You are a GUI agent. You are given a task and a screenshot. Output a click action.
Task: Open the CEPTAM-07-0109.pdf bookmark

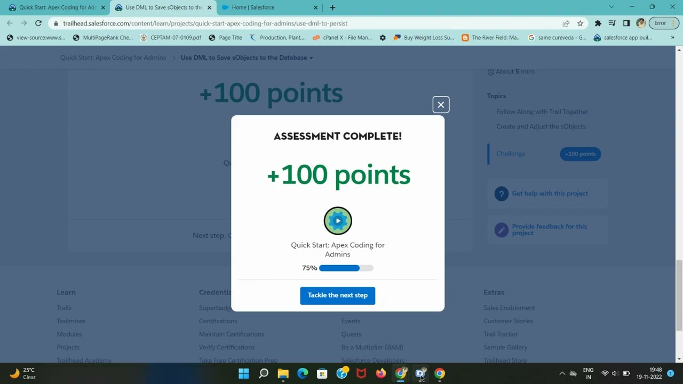pos(171,37)
